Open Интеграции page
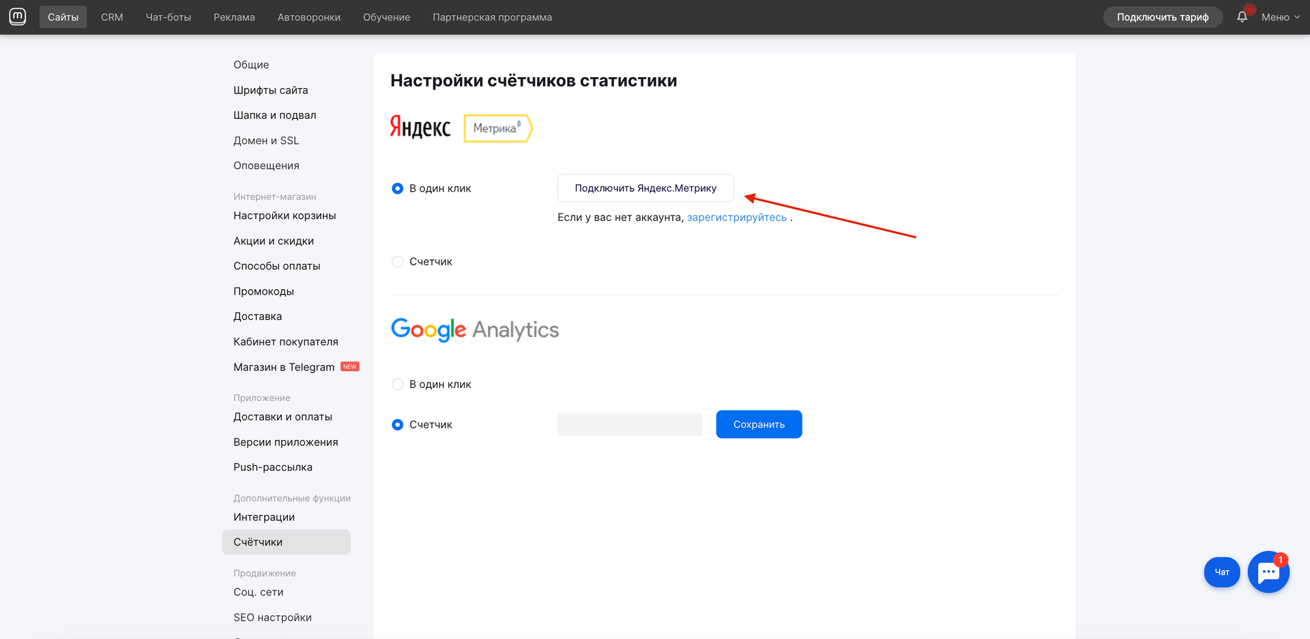The width and height of the screenshot is (1310, 639). (x=264, y=517)
